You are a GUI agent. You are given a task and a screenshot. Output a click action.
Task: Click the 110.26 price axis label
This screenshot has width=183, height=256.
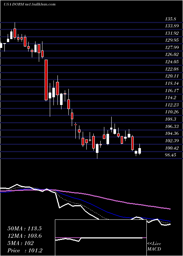tap(172, 112)
